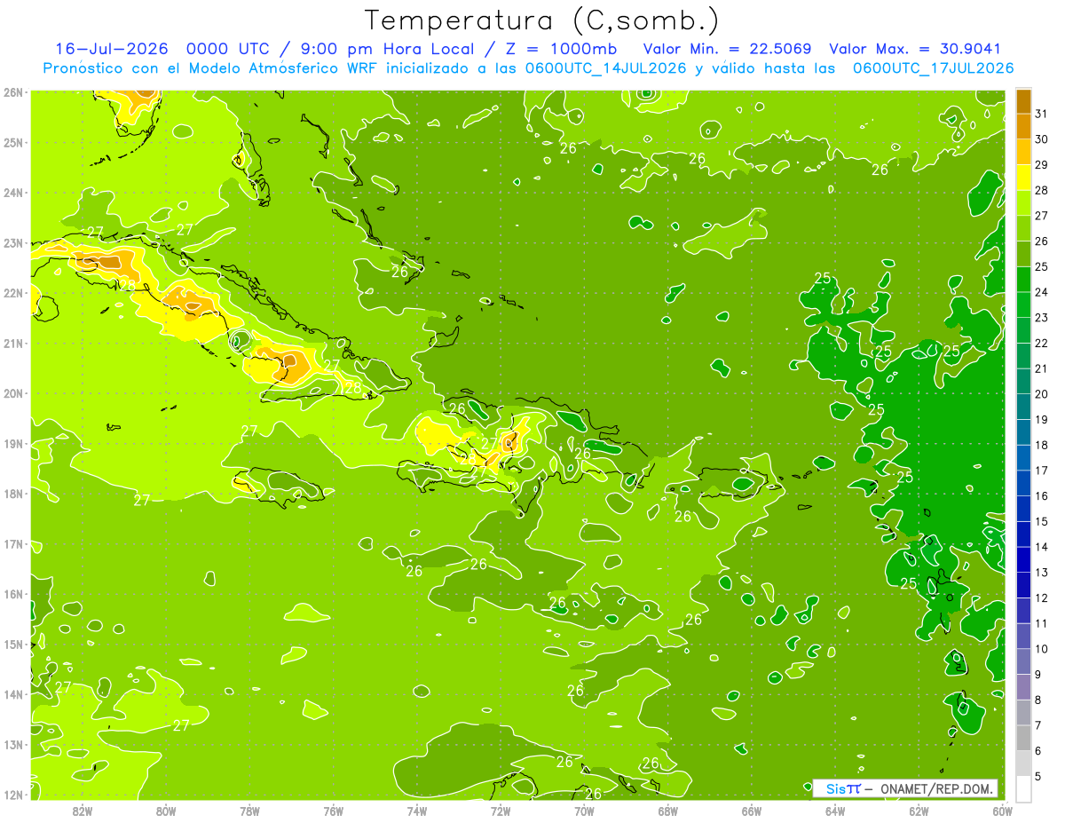The height and width of the screenshot is (823, 1065).
Task: Click the 62W longitude axis label
Action: point(919,811)
